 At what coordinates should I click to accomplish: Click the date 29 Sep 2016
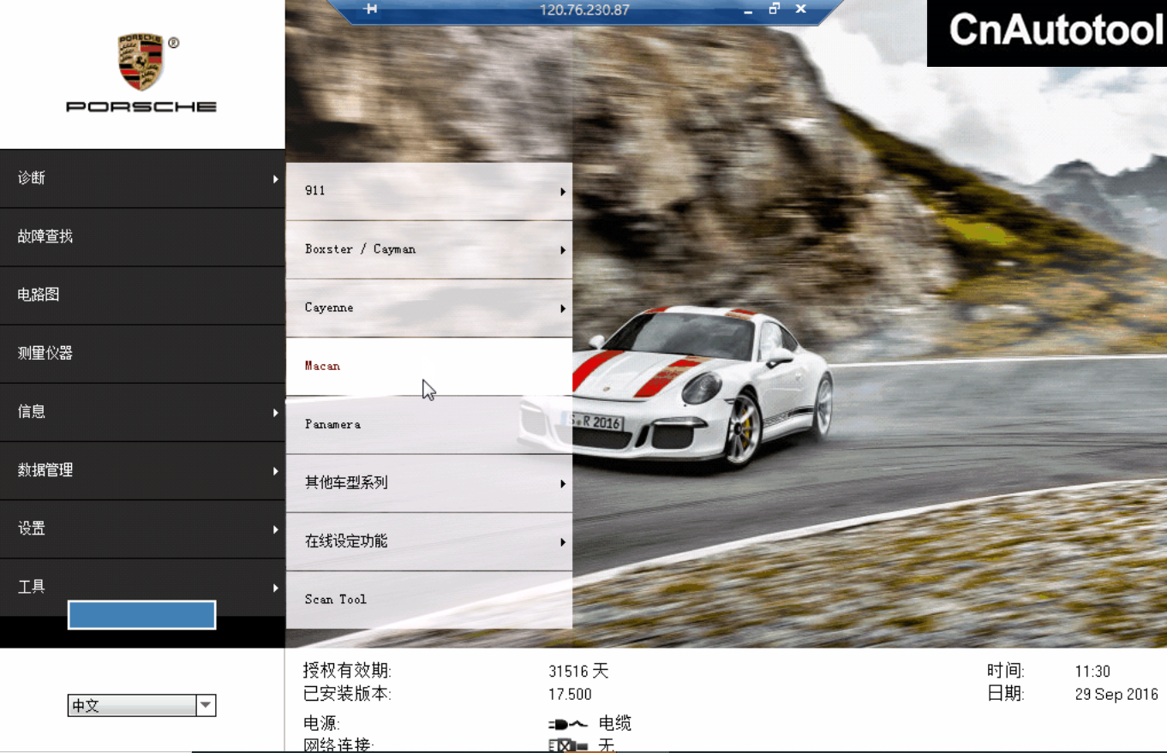(x=1116, y=694)
